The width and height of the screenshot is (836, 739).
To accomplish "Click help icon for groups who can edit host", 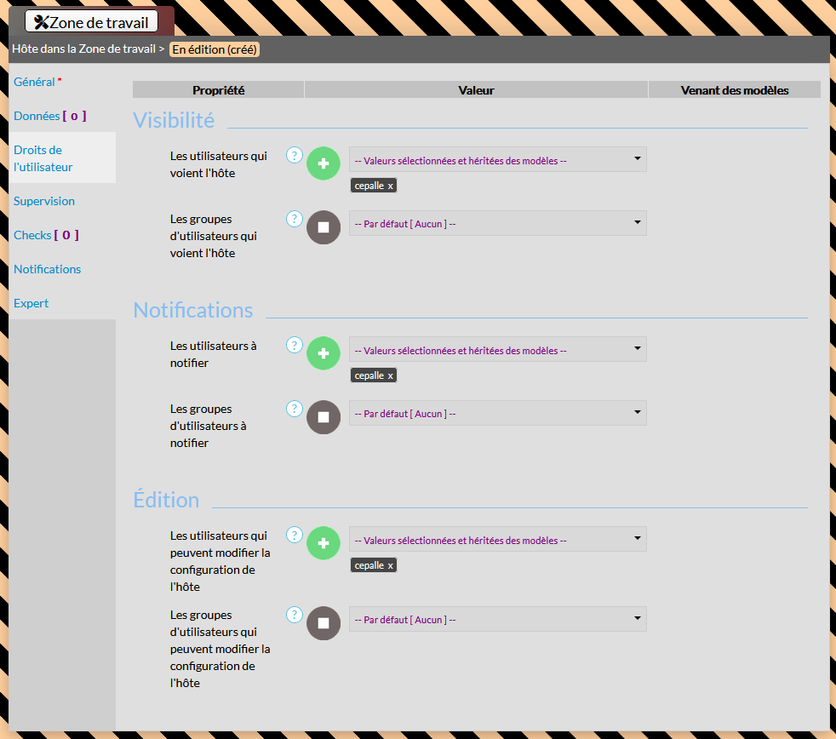I will 295,614.
